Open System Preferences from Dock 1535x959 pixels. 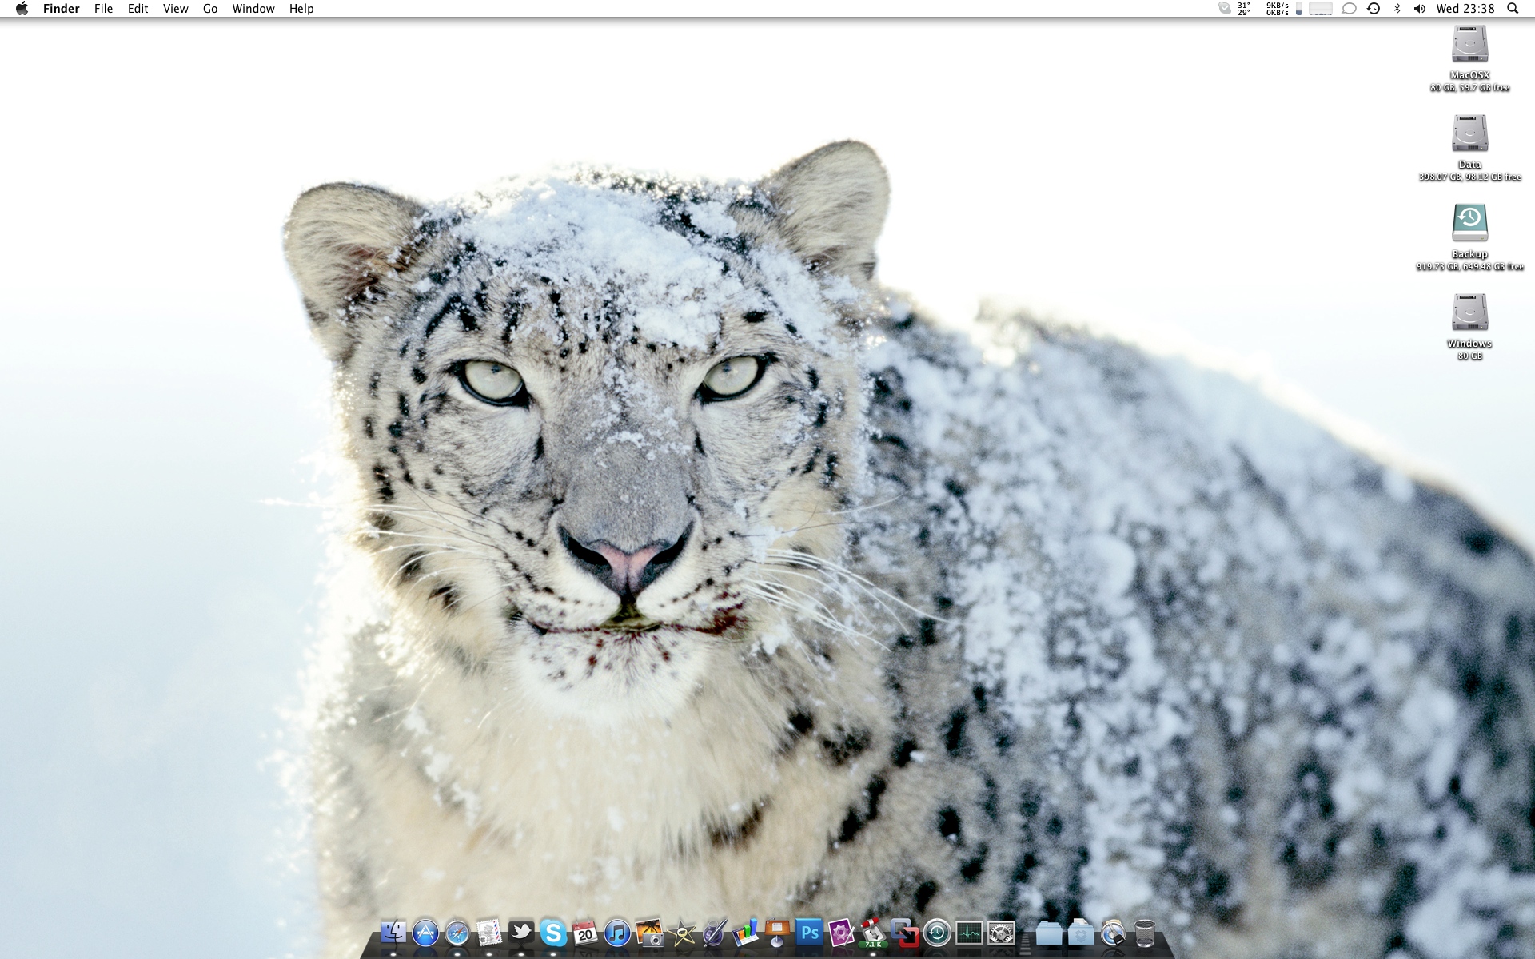tap(1001, 933)
